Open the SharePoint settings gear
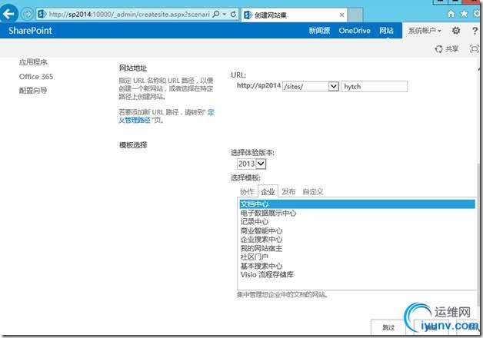The height and width of the screenshot is (338, 483). (x=456, y=31)
